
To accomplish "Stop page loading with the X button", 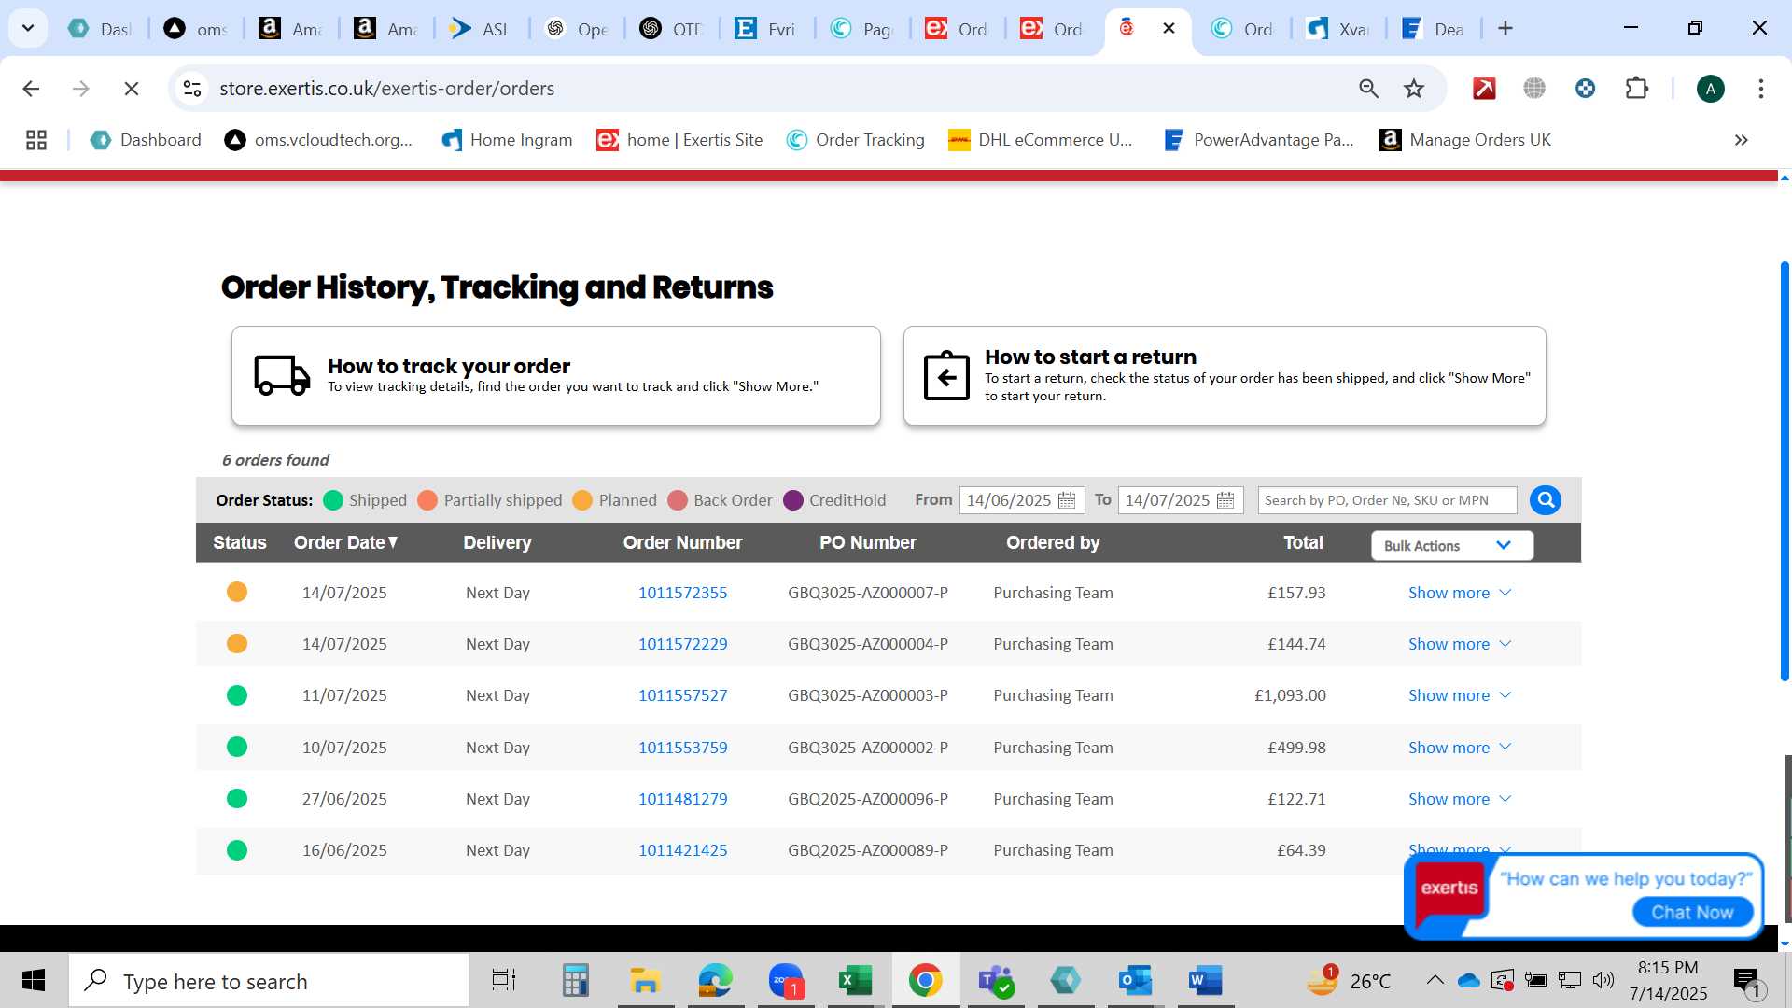I will pyautogui.click(x=132, y=89).
